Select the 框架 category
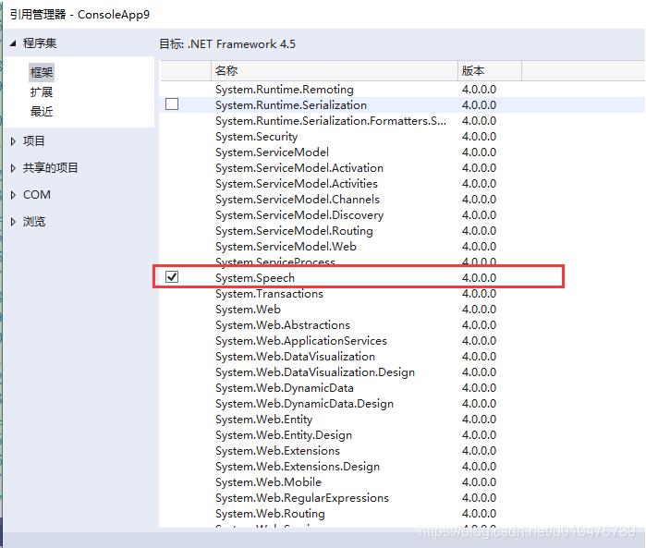 click(x=42, y=72)
